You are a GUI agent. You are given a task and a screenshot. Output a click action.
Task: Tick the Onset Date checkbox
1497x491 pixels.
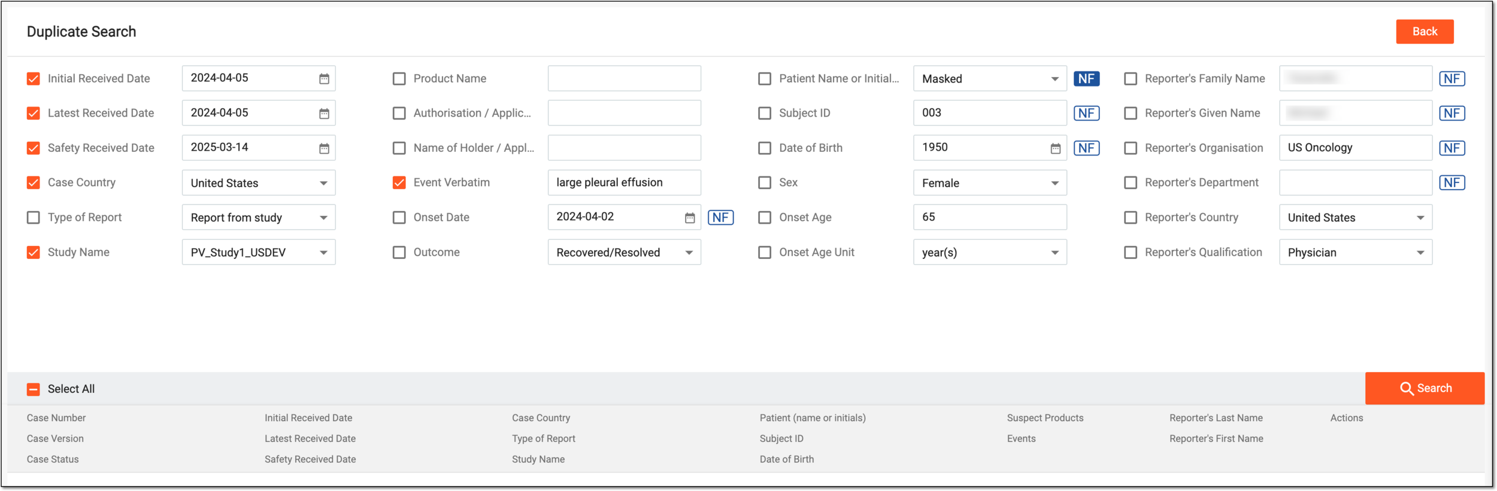coord(399,217)
